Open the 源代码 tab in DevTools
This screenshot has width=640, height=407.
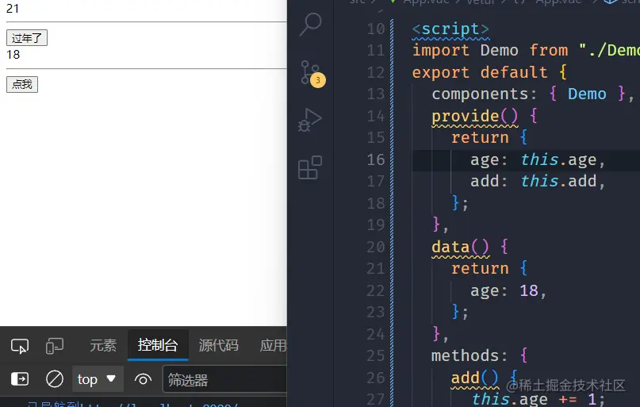tap(219, 346)
